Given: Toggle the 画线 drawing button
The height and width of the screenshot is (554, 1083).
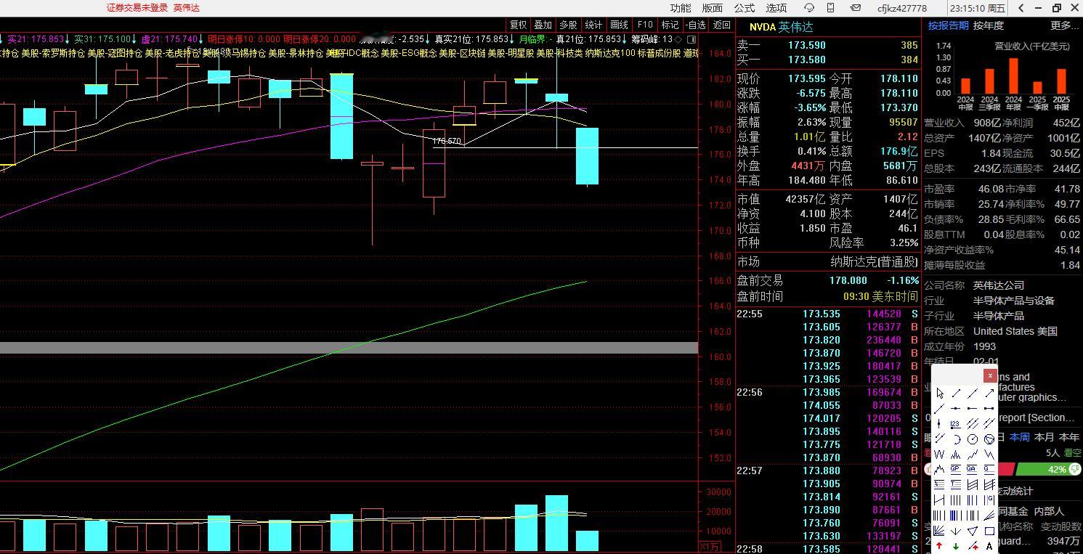Looking at the screenshot, I should pos(620,25).
